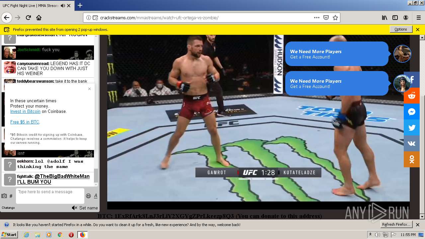Dismiss the Refresh Firefox notification

(x=418, y=225)
